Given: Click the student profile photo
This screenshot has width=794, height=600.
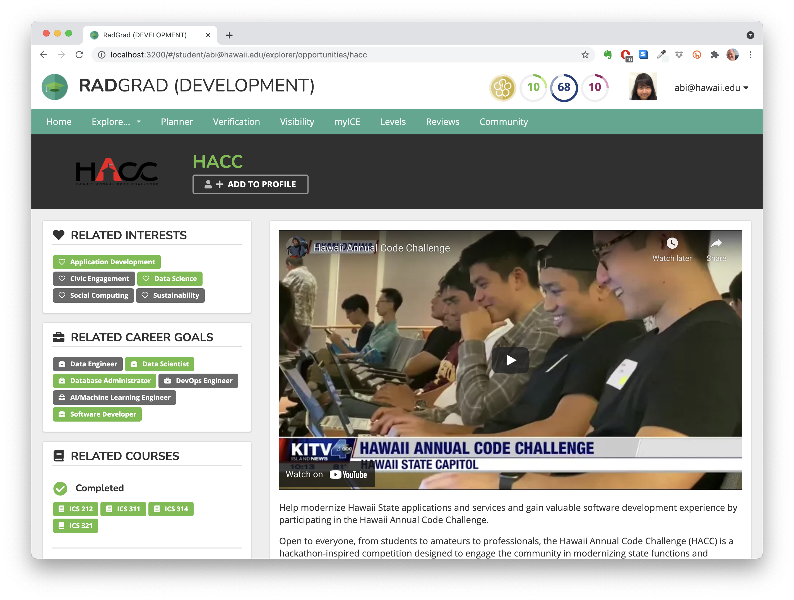Looking at the screenshot, I should click(x=643, y=86).
